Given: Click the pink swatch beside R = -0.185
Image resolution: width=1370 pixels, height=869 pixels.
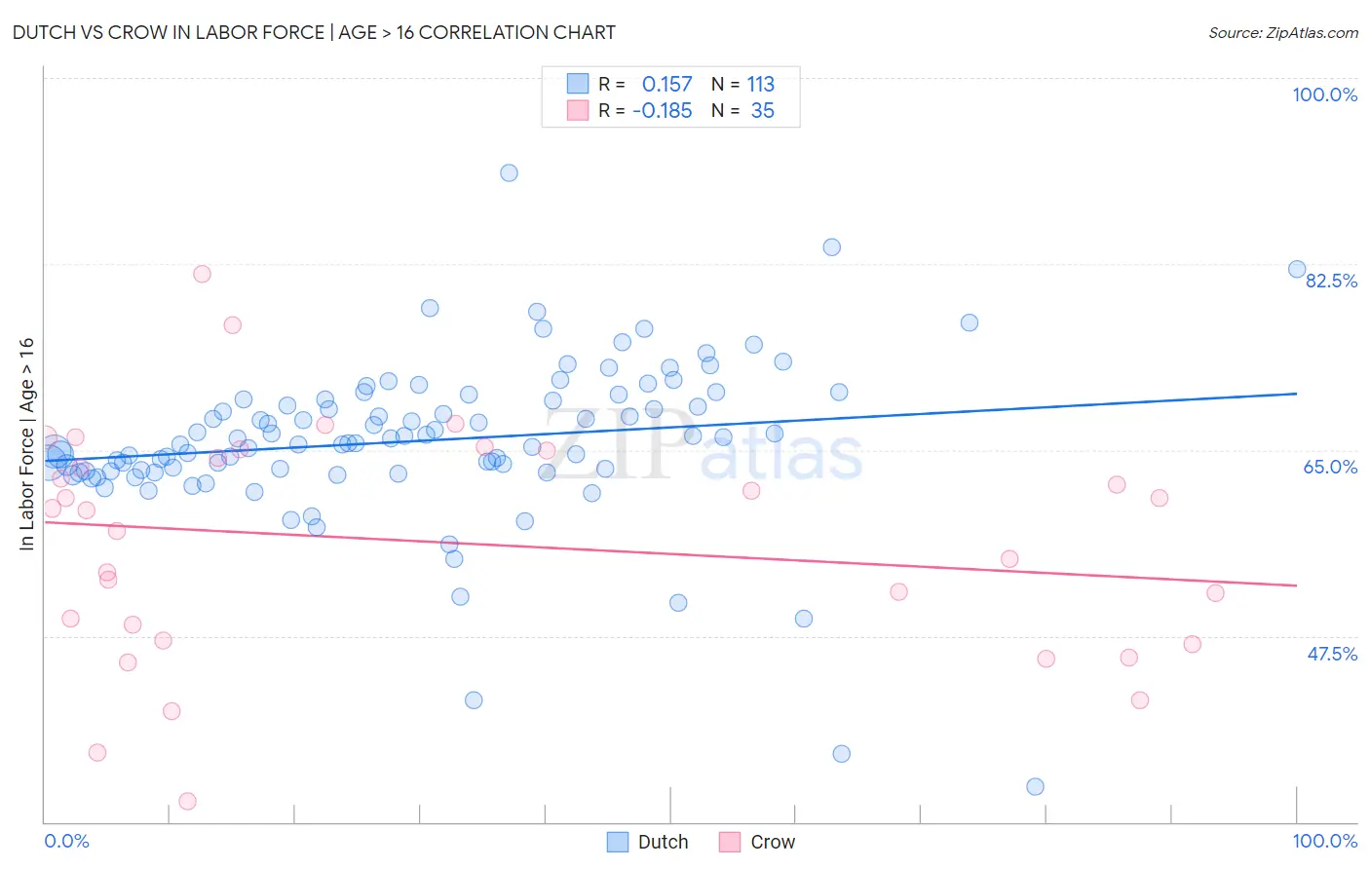Looking at the screenshot, I should click(x=578, y=110).
